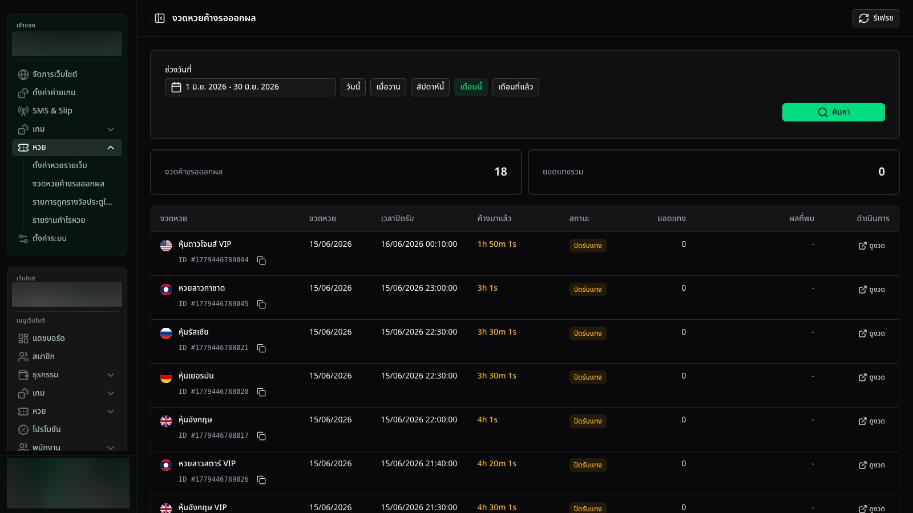Open ตั้งค่าหวยรายเว็บ submenu item
This screenshot has width=913, height=513.
click(x=60, y=165)
